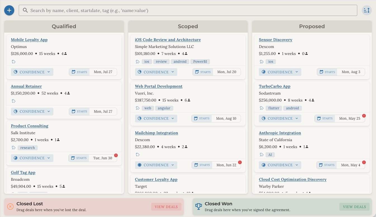Click the review tag chip
The width and height of the screenshot is (376, 217).
[x=161, y=62]
